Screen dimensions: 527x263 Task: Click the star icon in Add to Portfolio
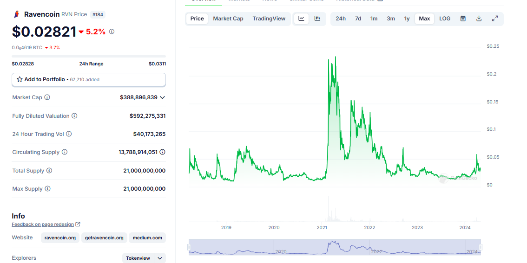[20, 79]
